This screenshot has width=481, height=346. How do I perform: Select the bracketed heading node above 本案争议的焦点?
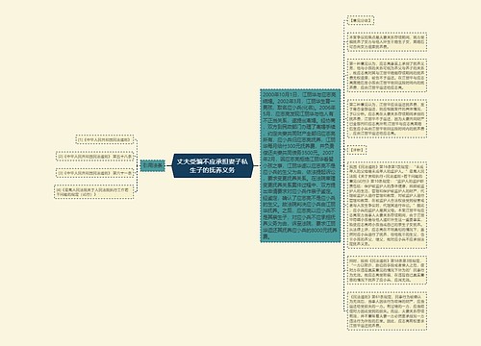[361, 20]
